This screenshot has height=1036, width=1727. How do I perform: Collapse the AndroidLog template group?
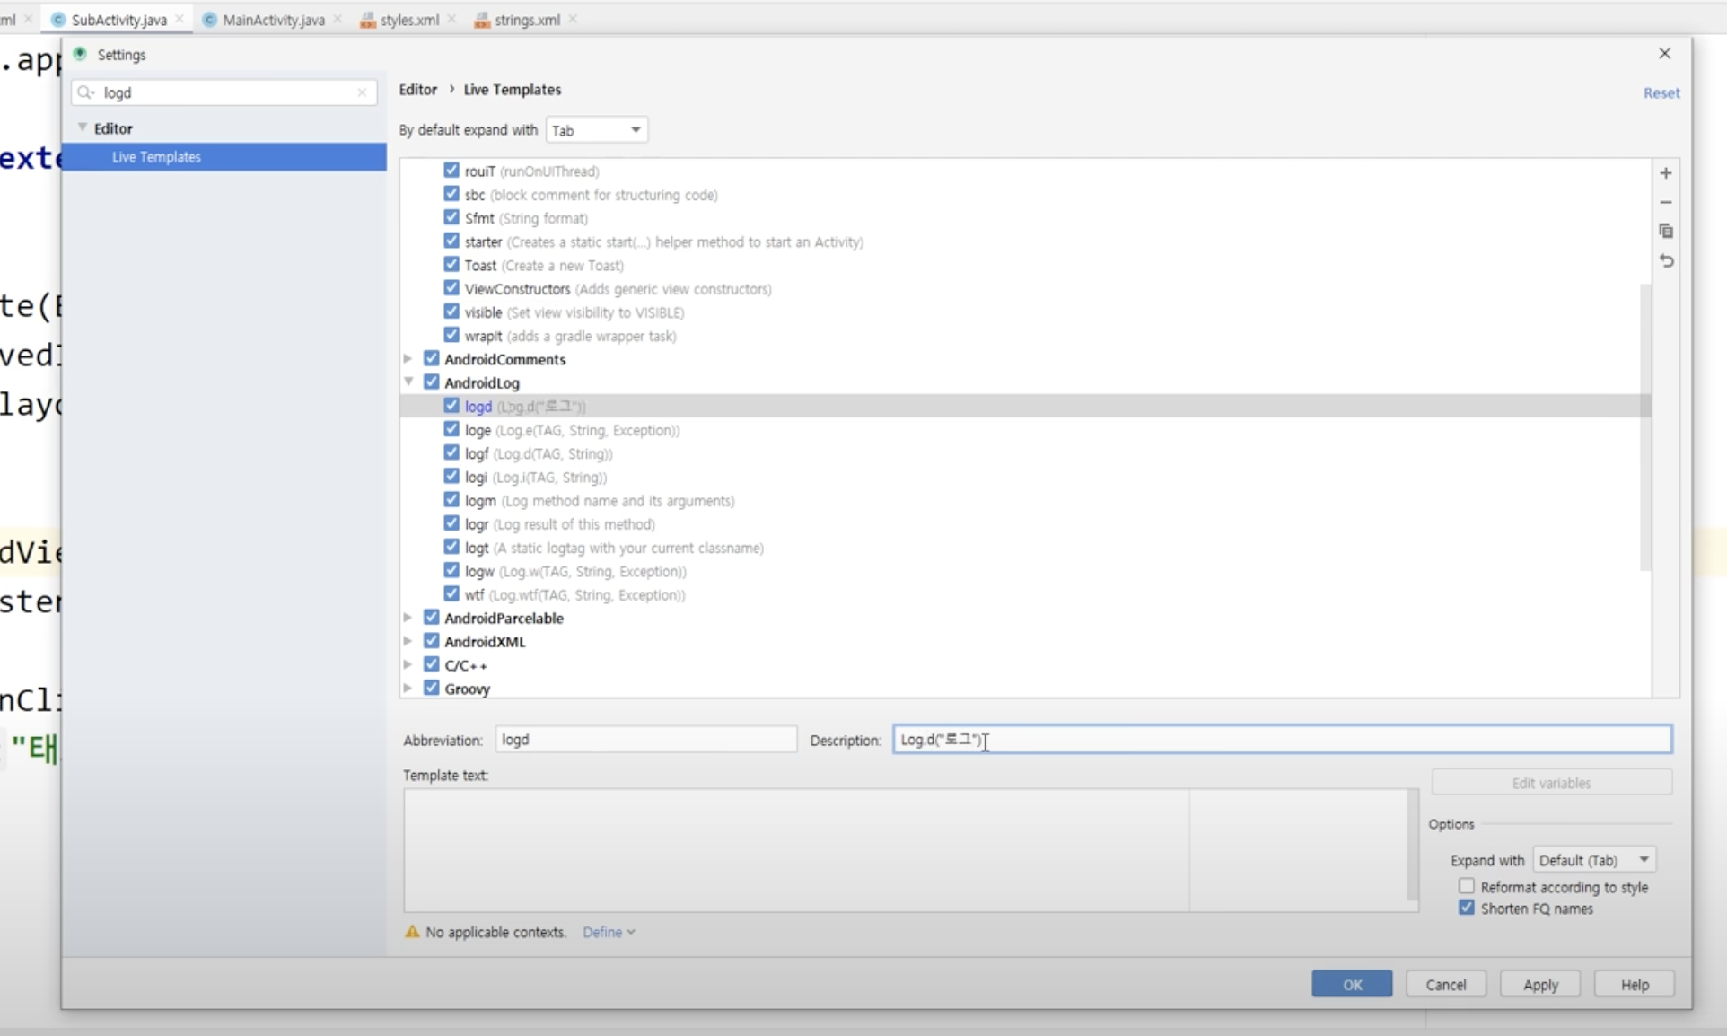click(x=408, y=382)
